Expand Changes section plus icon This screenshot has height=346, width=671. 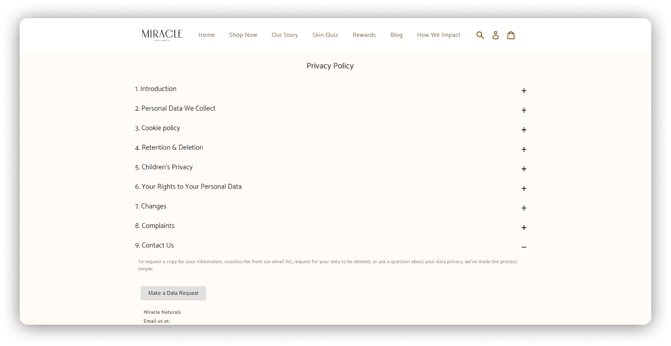click(x=524, y=208)
